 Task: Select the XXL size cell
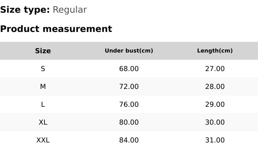coord(43,140)
